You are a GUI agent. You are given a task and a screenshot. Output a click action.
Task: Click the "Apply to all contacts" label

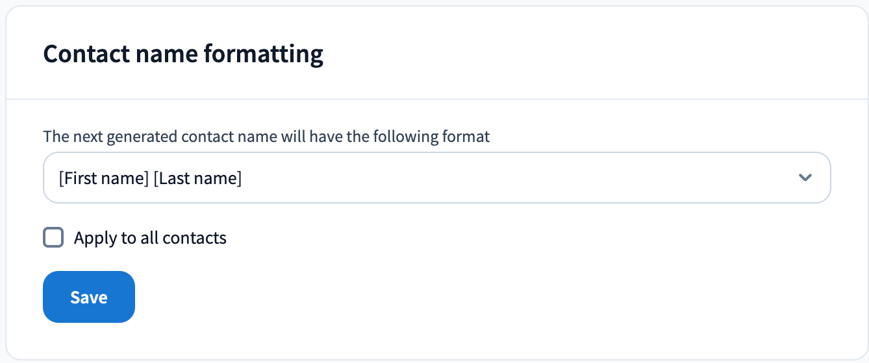point(150,238)
